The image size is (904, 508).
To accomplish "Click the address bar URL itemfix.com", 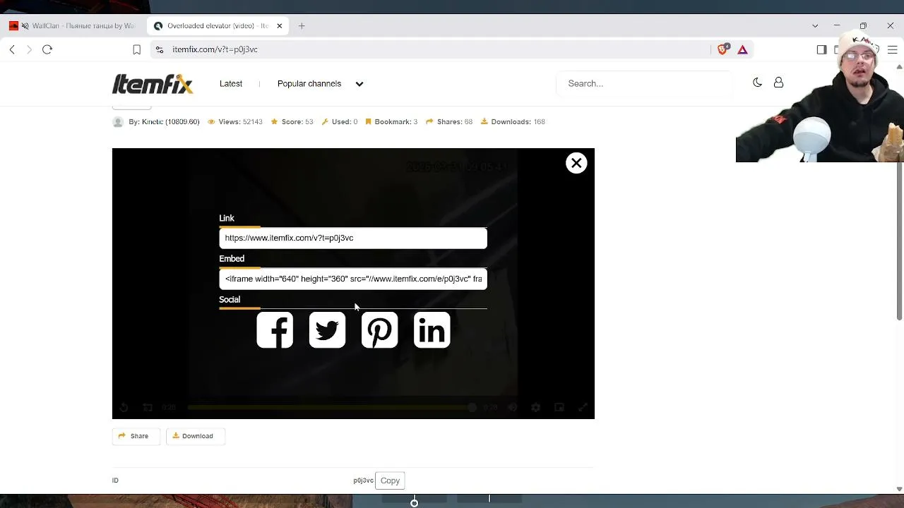I will coord(215,49).
